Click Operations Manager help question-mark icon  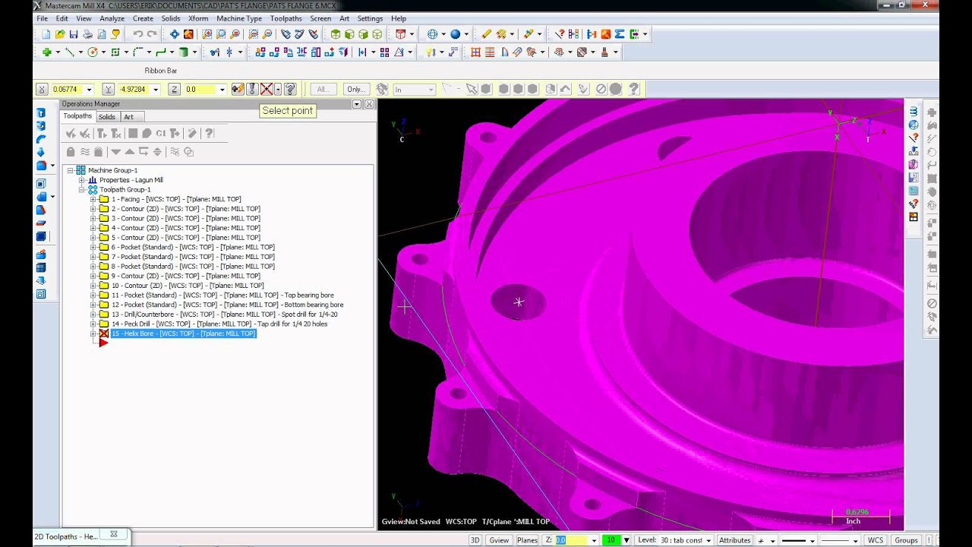point(209,134)
